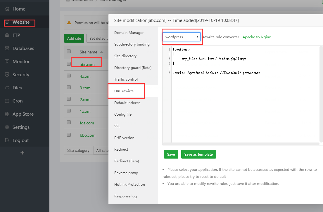
Task: Open the bbb.com site link
Action: [x=88, y=135]
